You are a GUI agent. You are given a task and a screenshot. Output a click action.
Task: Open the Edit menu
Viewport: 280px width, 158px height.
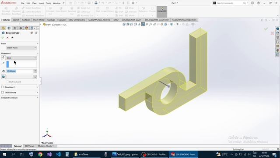[x=28, y=3]
